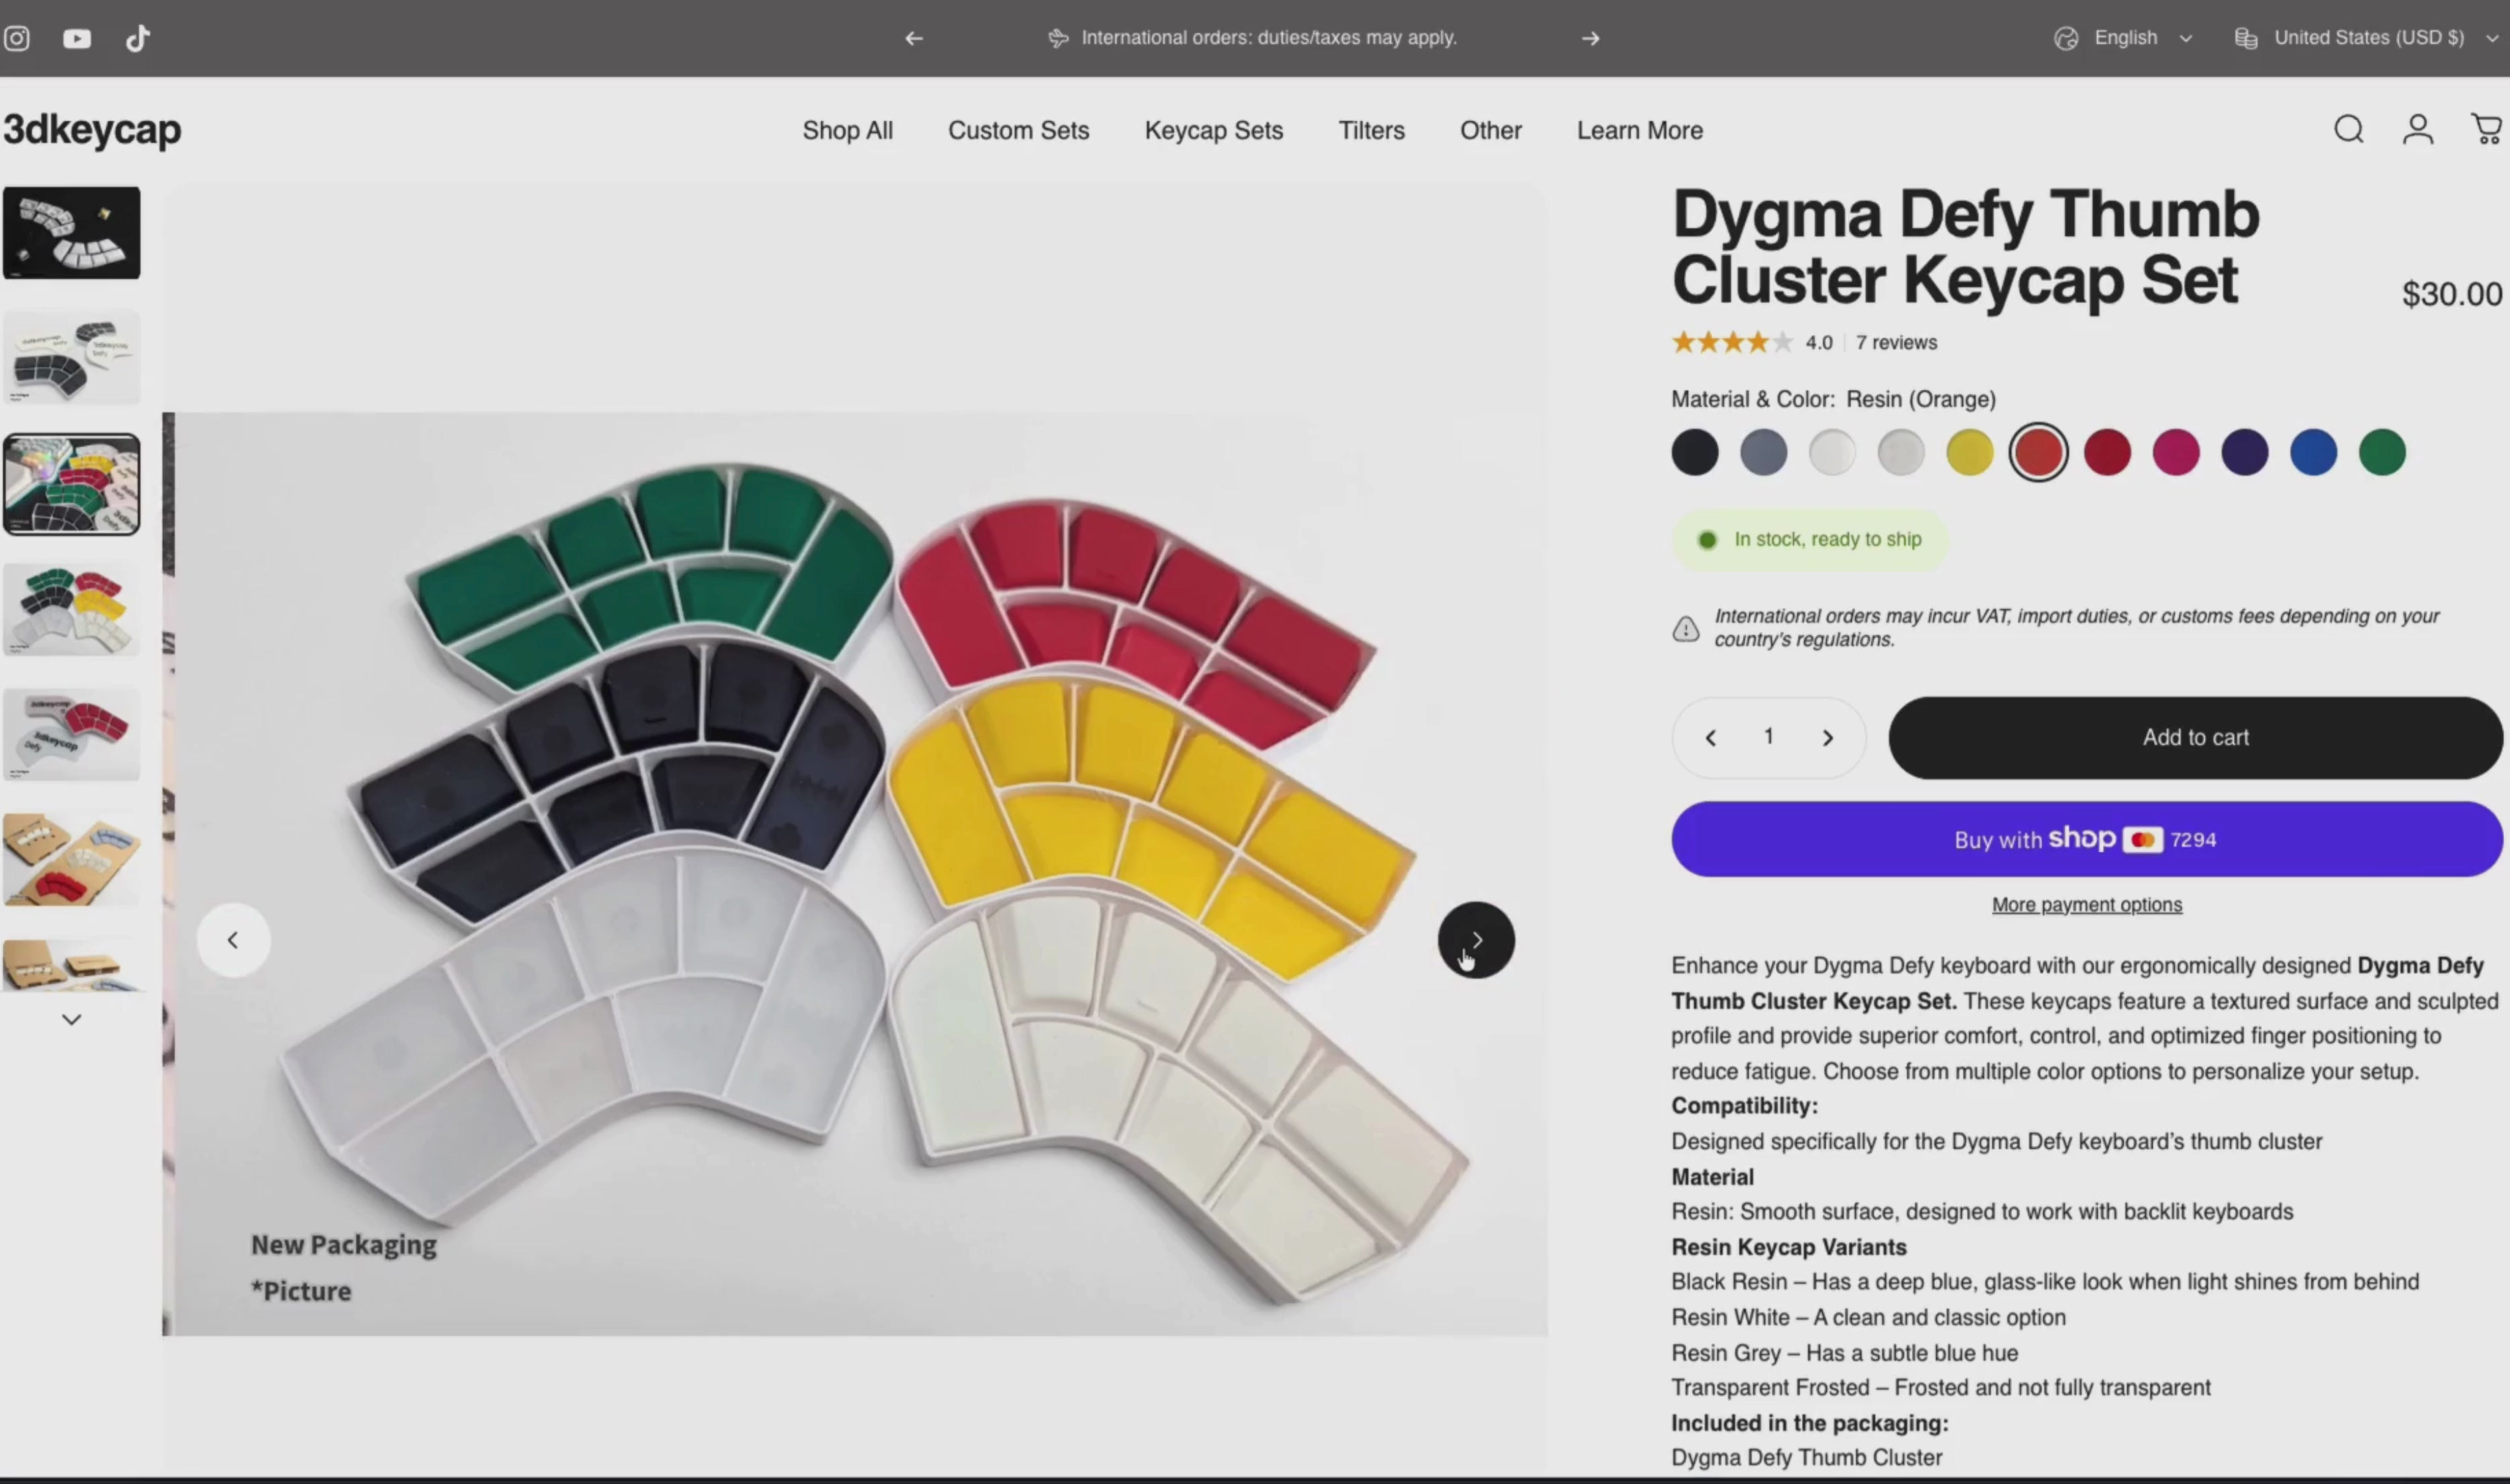Open the TikTok social icon
Viewport: 2510px width, 1484px height.
pyautogui.click(x=138, y=38)
